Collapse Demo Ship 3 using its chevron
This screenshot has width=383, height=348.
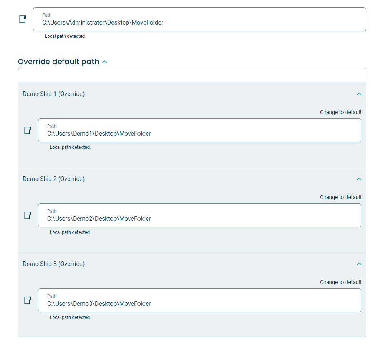[x=359, y=264]
